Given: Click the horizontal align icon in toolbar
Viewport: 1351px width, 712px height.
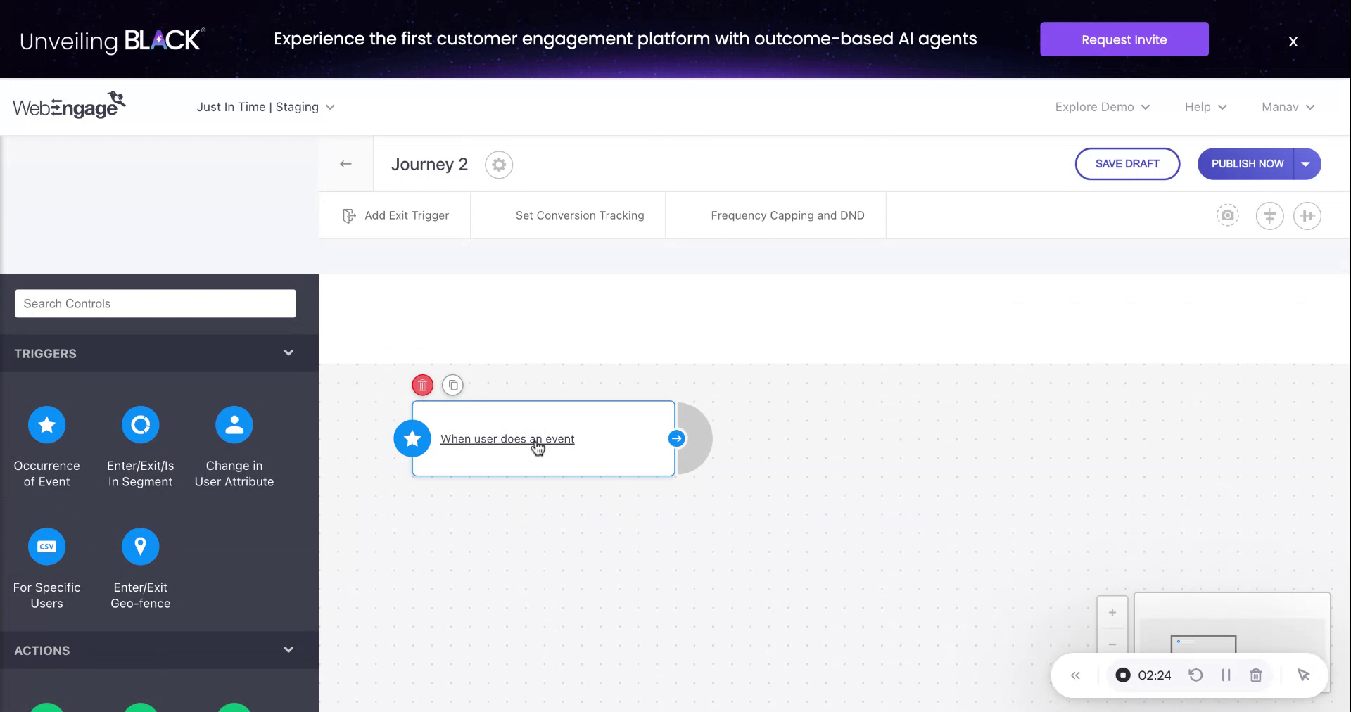Looking at the screenshot, I should click(1269, 215).
